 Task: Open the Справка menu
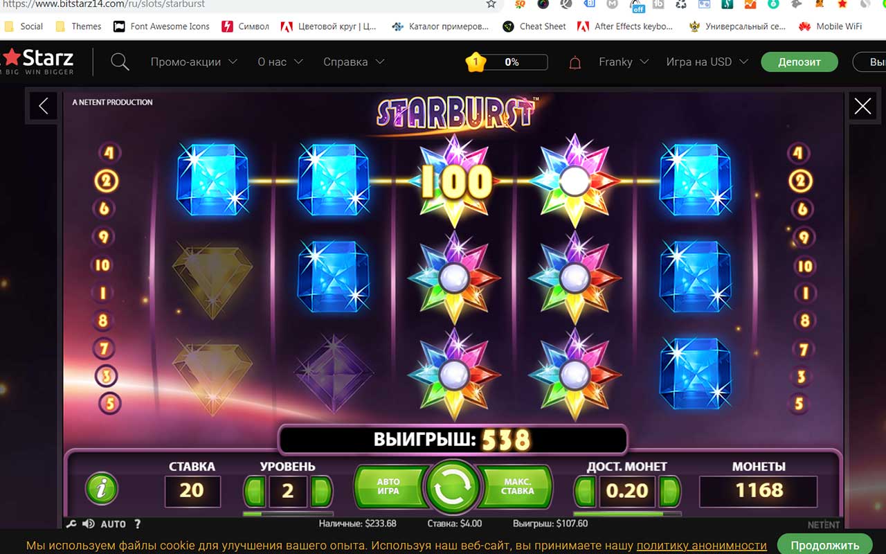[x=353, y=62]
